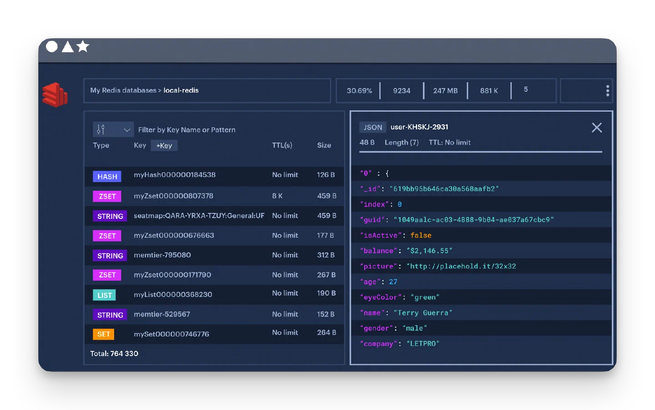The height and width of the screenshot is (410, 655).
Task: Focus the Filter by Key Name field
Action: pyautogui.click(x=186, y=130)
